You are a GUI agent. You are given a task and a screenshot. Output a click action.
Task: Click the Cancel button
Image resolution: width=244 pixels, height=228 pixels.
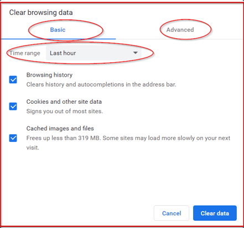[x=172, y=213]
